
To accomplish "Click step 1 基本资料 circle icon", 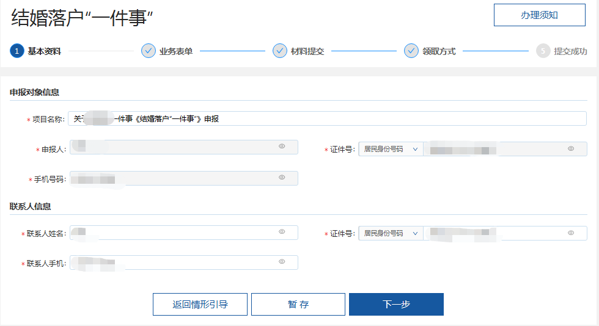I will (x=17, y=51).
